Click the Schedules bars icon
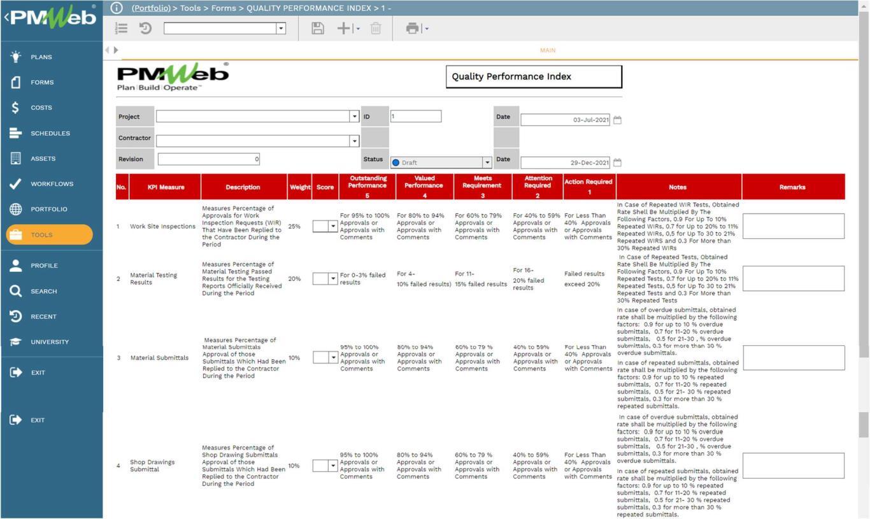The image size is (870, 519). [x=16, y=133]
